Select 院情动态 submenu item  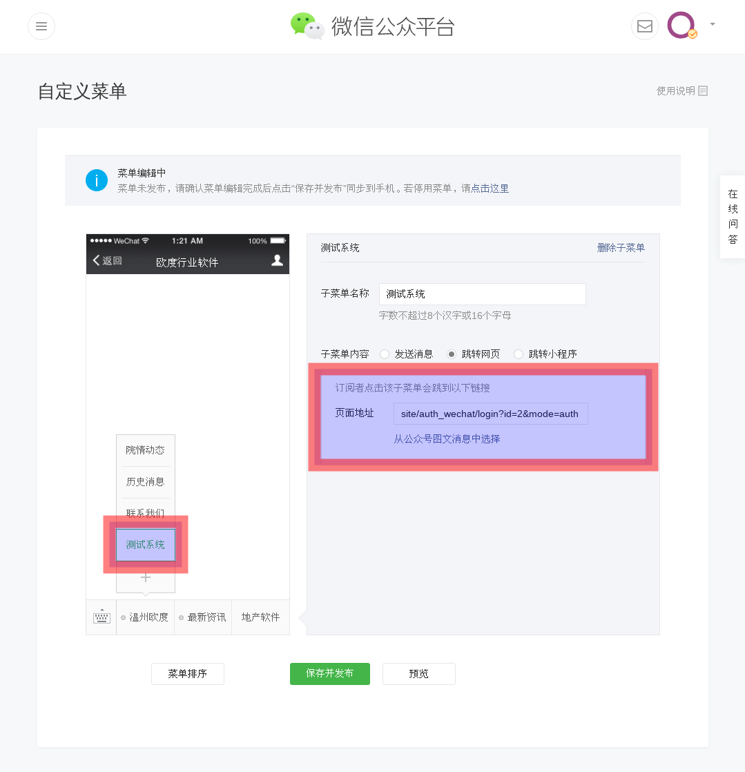[145, 450]
